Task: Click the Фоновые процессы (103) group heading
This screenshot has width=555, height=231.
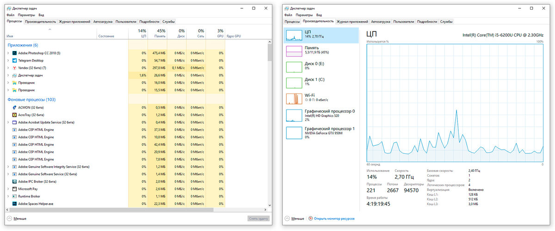Action: [31, 99]
